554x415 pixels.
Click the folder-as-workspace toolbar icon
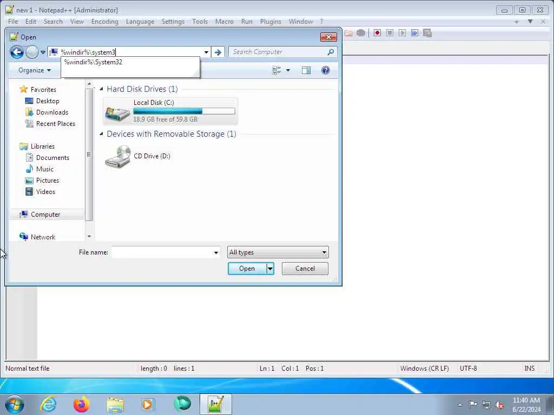point(349,33)
